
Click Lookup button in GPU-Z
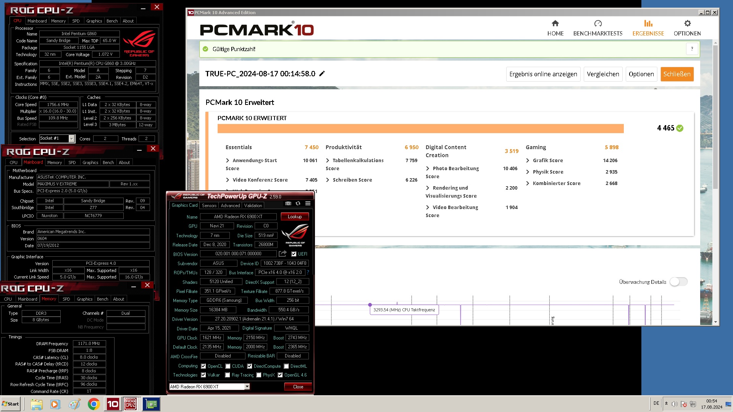click(295, 217)
